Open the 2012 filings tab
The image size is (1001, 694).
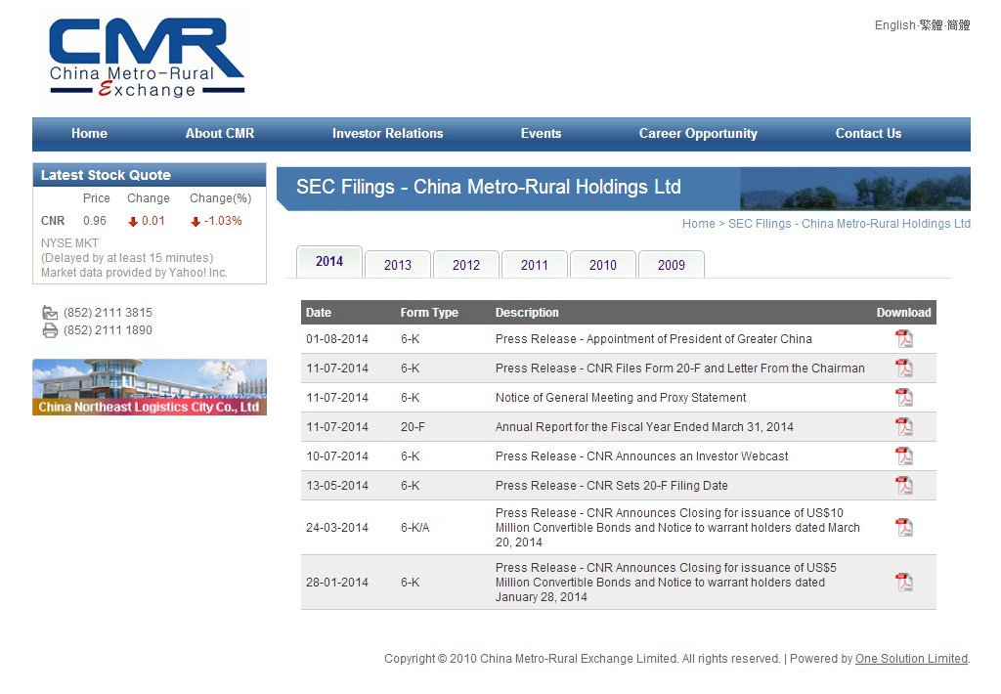pyautogui.click(x=466, y=265)
